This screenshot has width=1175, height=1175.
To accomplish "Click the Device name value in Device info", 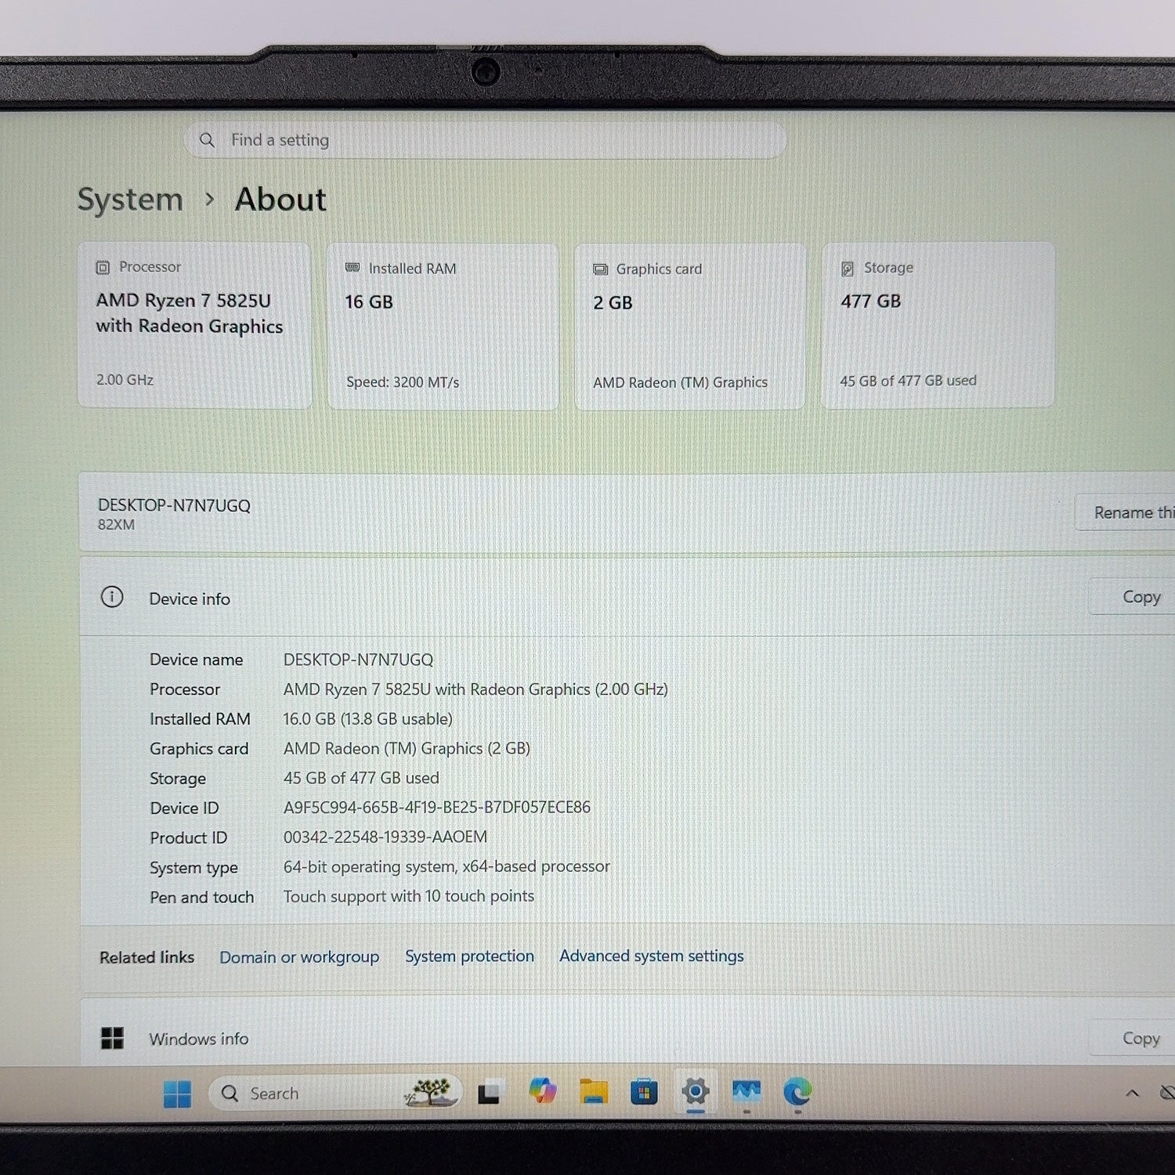I will [358, 660].
